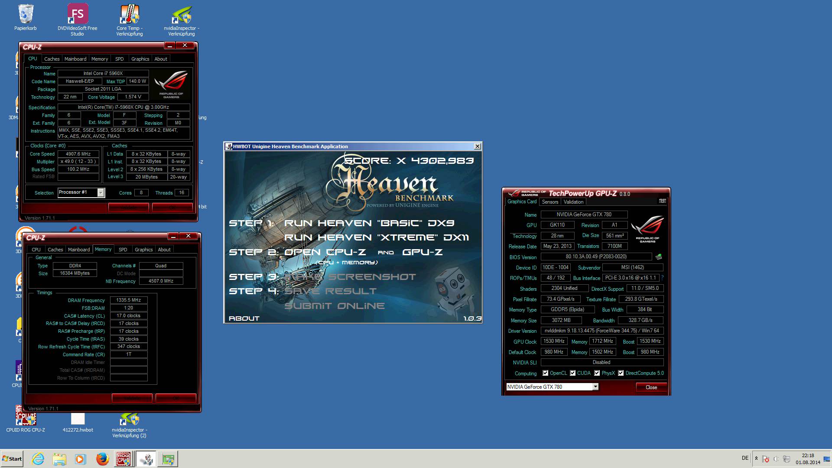Viewport: 832px width, 468px height.
Task: Click the network tray icon
Action: tap(786, 459)
